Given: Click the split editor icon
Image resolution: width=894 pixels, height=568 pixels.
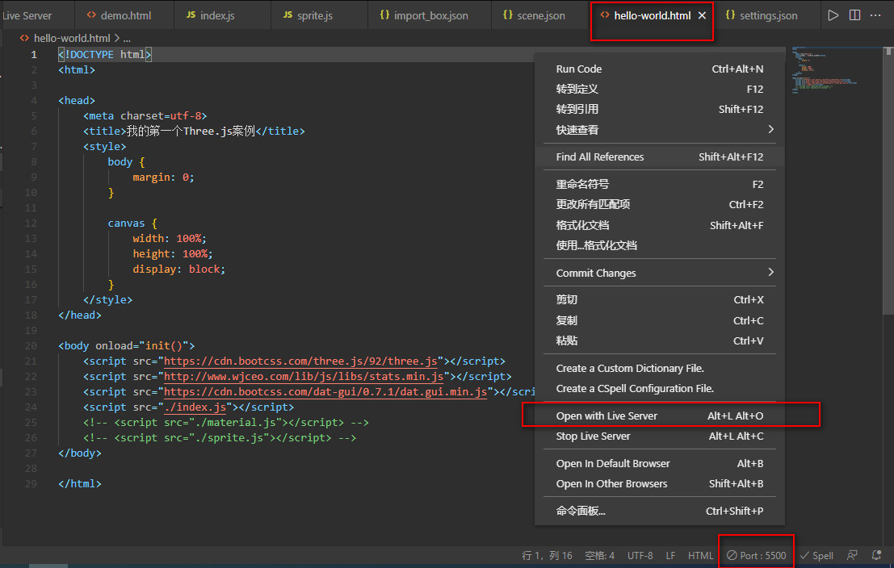Looking at the screenshot, I should click(x=855, y=14).
